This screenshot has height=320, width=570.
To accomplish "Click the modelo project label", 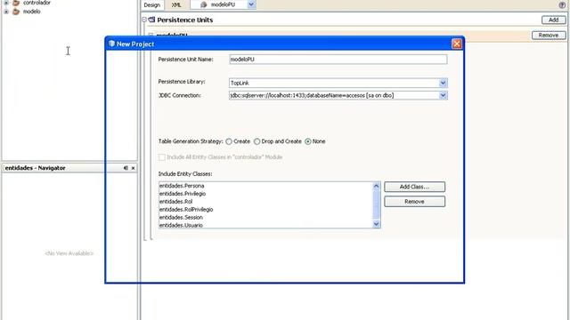I will [32, 12].
